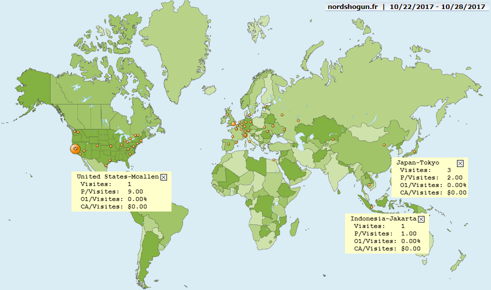Click the Jakarta visitor dot in Indonesia

click(x=371, y=207)
